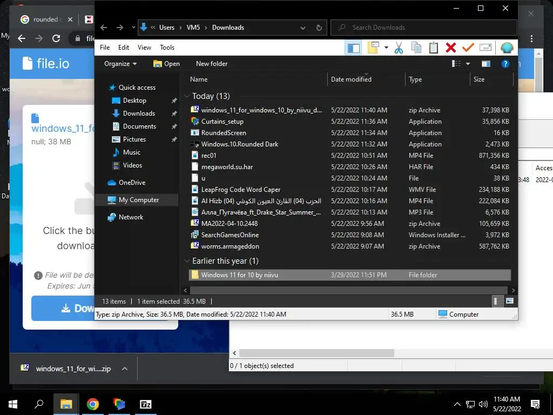Sort by the Date modified column

(366, 79)
